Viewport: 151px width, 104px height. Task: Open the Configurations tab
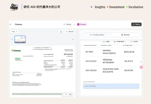coord(97,35)
